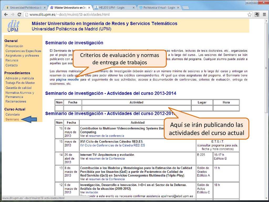The image size is (269, 202).
Task: Open Garantía de calidad link
Action: [x=19, y=88]
